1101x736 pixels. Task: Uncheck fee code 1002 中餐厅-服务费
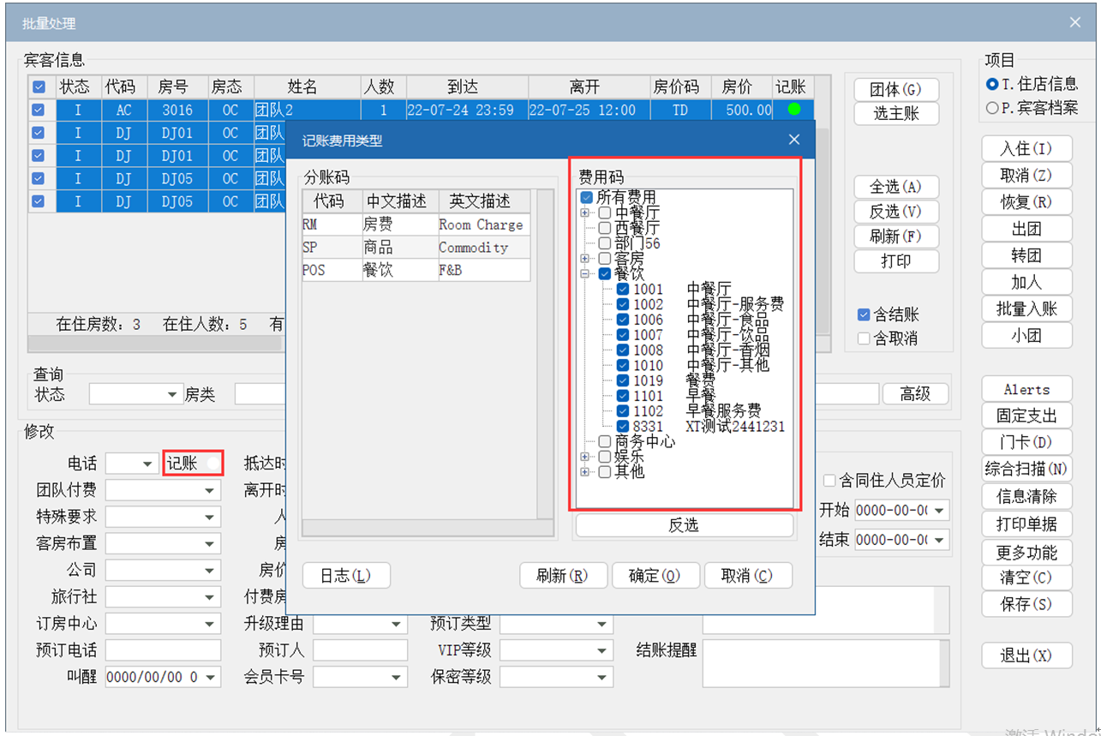(x=623, y=305)
